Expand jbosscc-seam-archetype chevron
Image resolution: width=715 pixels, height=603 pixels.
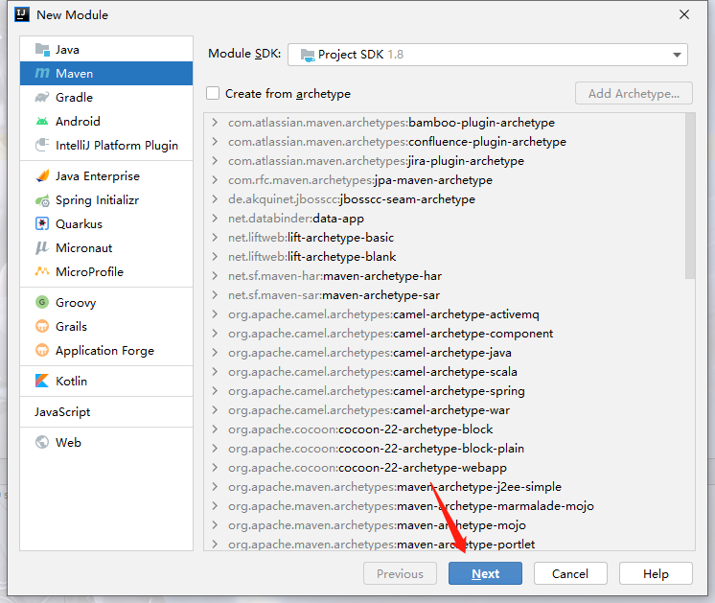(215, 198)
